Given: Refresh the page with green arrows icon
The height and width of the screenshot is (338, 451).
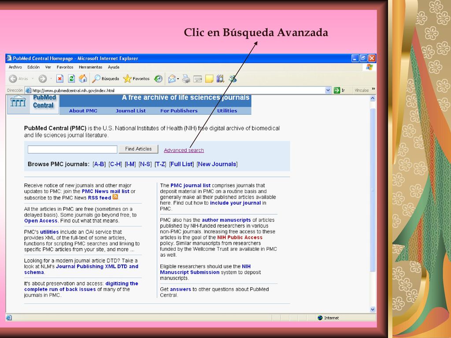Looking at the screenshot, I should 71,78.
